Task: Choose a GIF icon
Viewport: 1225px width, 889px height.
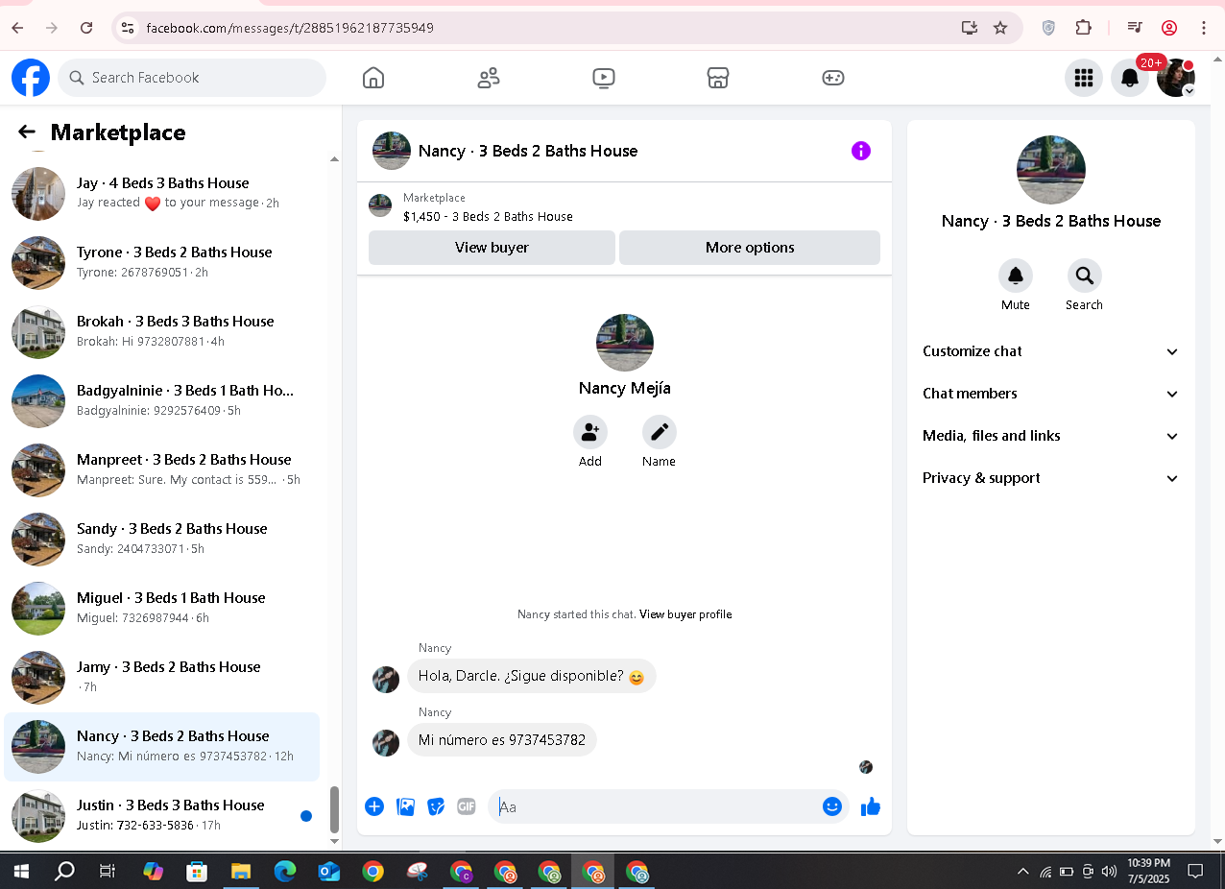Action: click(467, 806)
